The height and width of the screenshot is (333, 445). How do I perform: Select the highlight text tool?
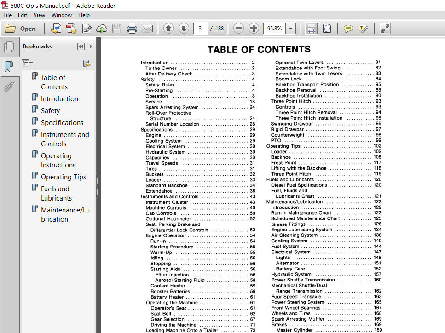point(364,29)
